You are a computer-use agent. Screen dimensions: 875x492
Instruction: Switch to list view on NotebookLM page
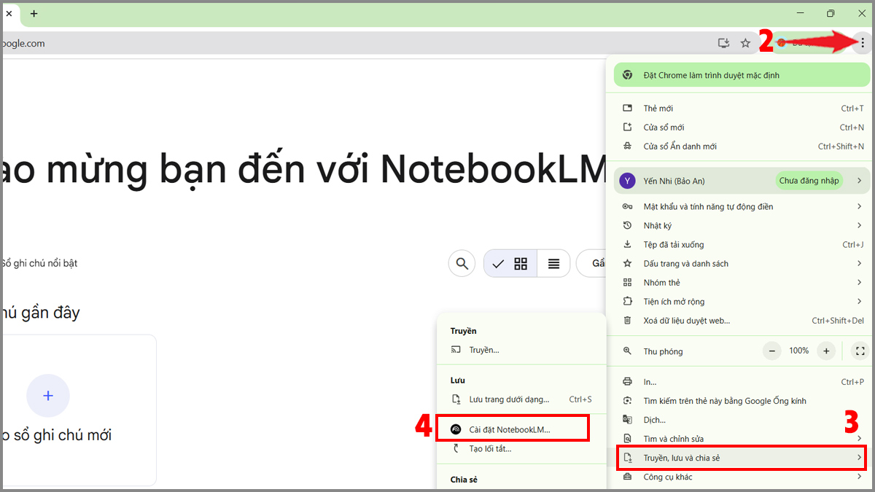(x=554, y=263)
